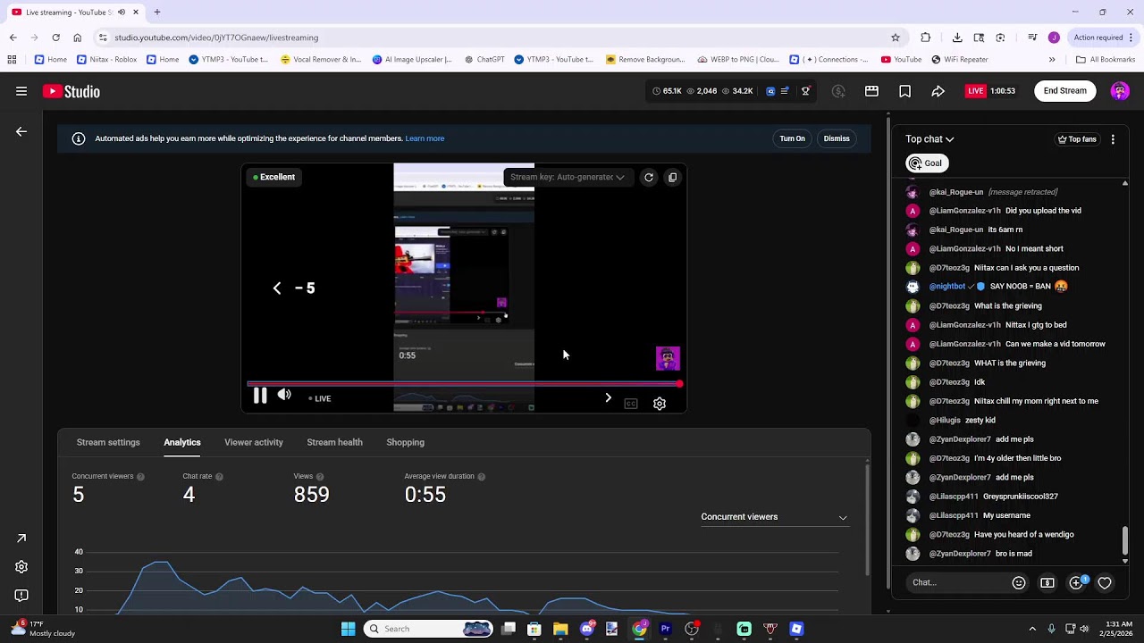Show hidden system tray icons
1144x643 pixels.
(x=1032, y=629)
